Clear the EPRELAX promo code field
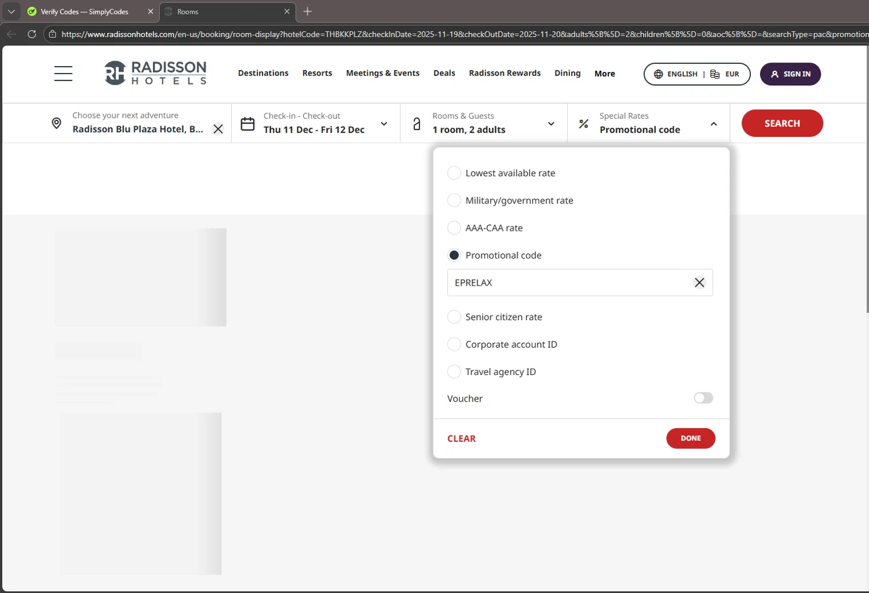The height and width of the screenshot is (593, 869). pos(699,282)
